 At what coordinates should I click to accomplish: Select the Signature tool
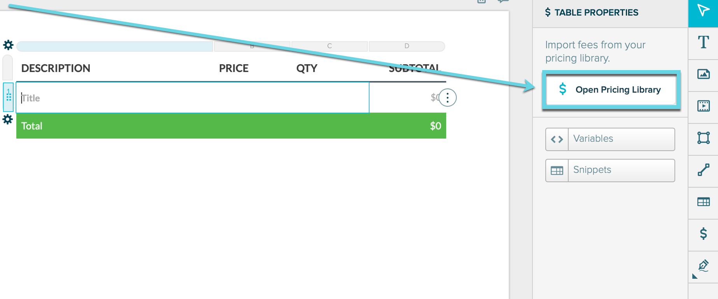pos(703,266)
